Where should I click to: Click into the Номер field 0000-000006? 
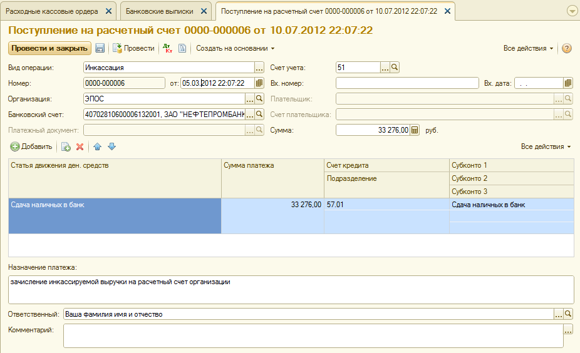coord(124,83)
